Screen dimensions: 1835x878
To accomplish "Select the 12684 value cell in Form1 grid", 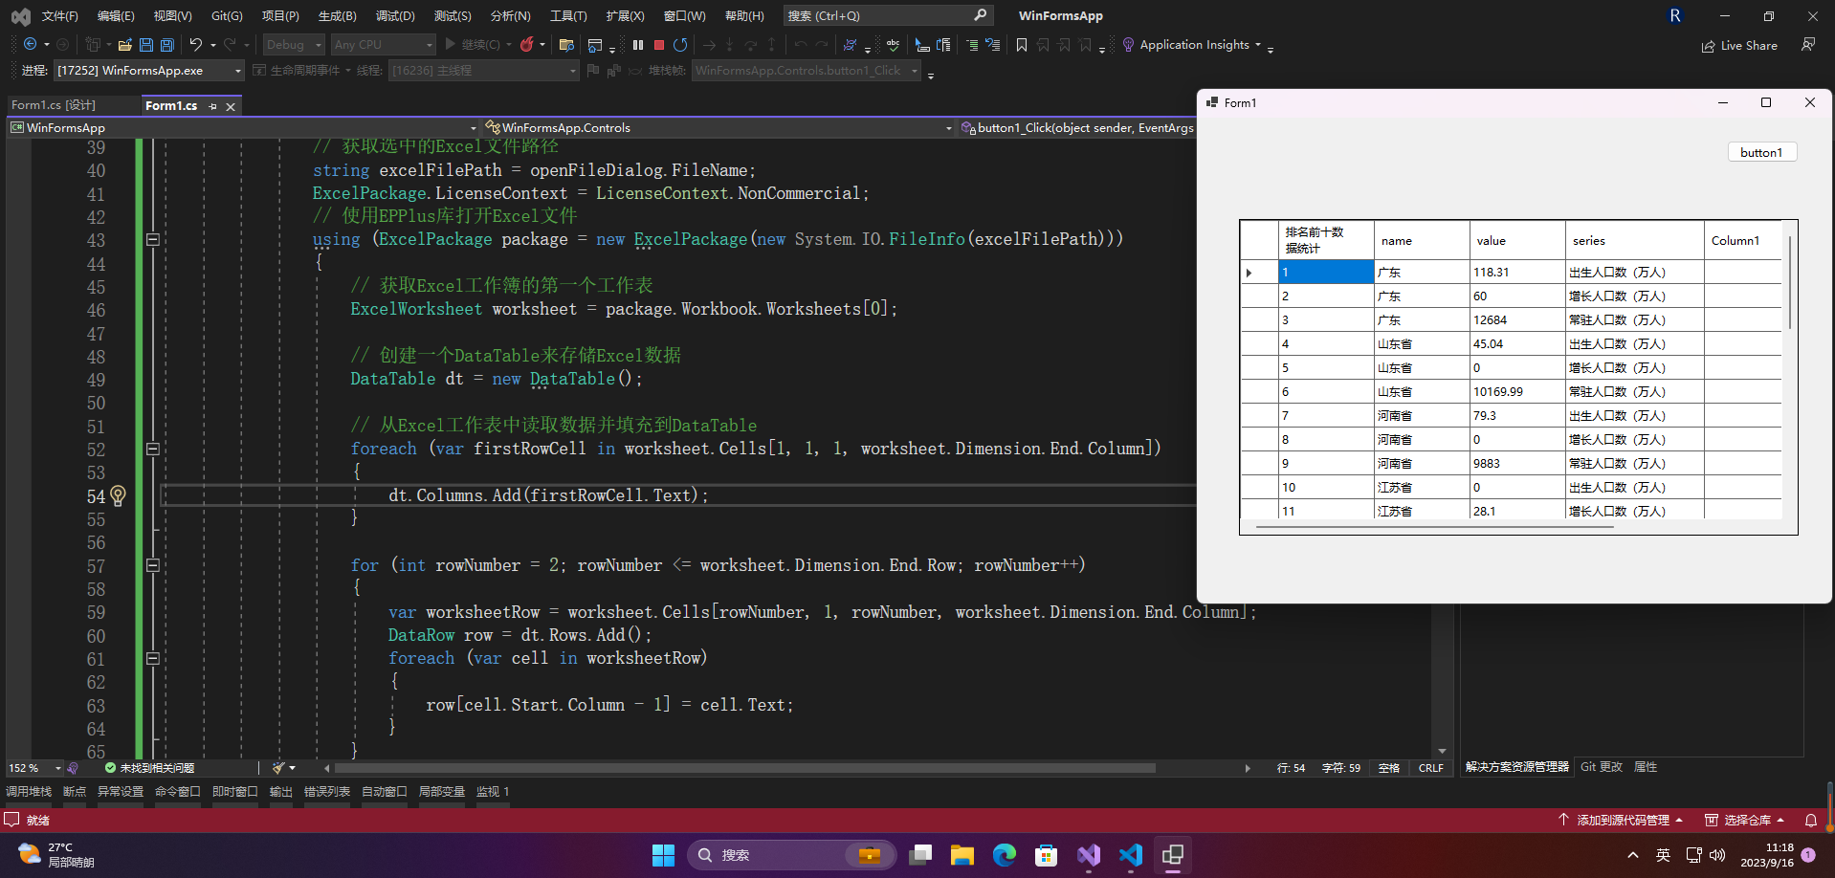I will tap(1517, 320).
